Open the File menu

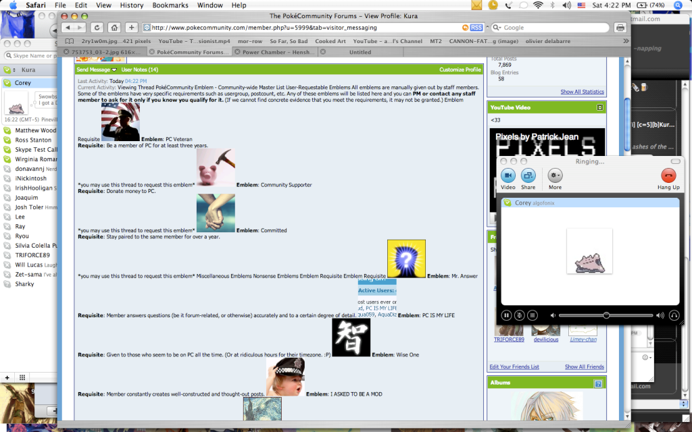click(x=60, y=5)
